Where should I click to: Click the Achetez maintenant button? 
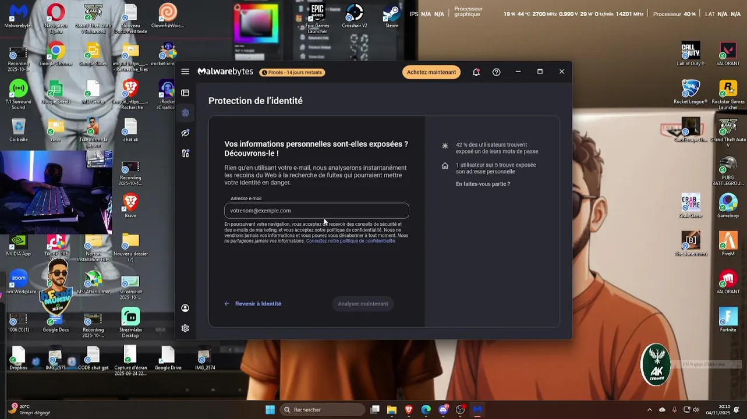coord(431,72)
